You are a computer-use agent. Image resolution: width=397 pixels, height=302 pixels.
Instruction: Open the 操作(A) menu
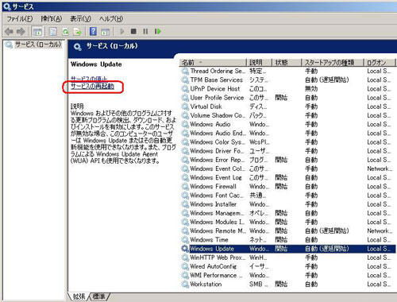point(51,19)
